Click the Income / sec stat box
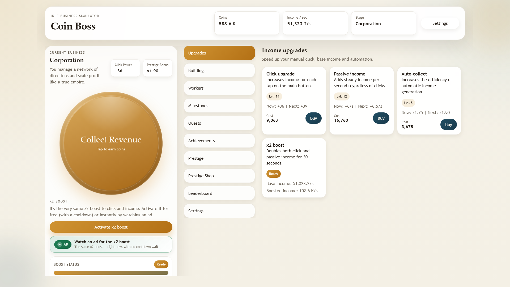 tap(315, 23)
